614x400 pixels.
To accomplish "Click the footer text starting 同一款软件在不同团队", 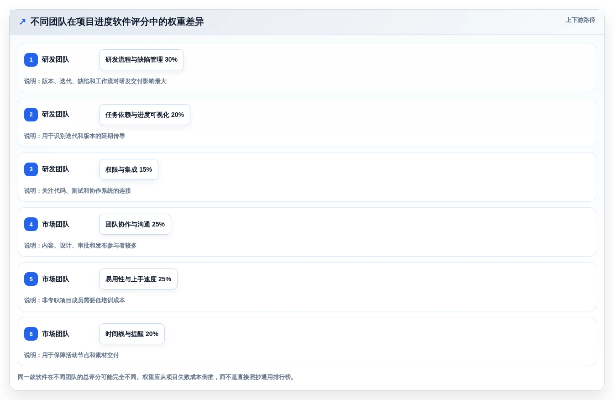I will coord(157,377).
